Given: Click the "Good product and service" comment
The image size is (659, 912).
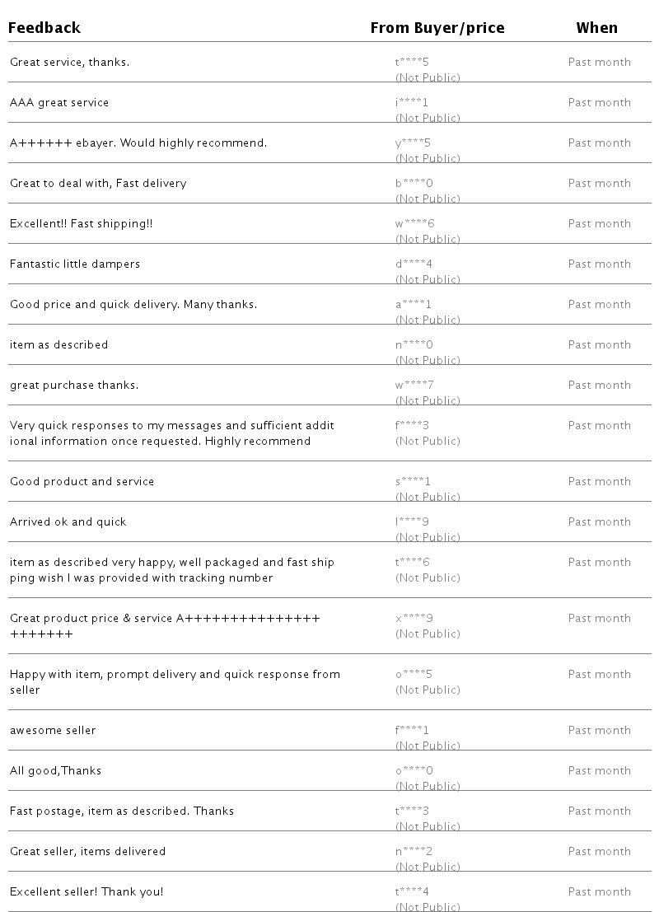Looking at the screenshot, I should [x=82, y=481].
